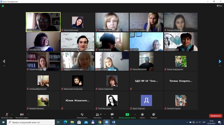Start screen sharing with green icon
Image resolution: width=224 pixels, height=125 pixels.
pyautogui.click(x=127, y=115)
